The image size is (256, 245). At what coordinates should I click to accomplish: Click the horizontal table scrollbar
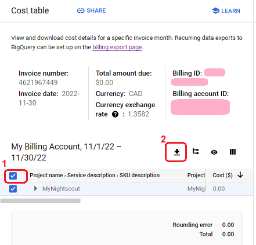pyautogui.click(x=41, y=201)
